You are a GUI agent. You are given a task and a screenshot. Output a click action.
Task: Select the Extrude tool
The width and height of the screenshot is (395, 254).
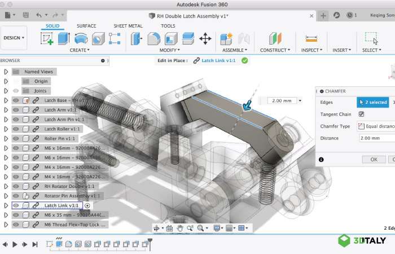click(64, 38)
